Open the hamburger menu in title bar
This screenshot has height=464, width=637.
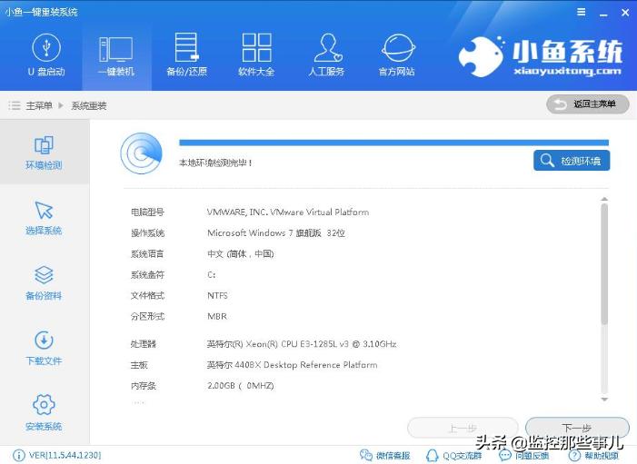pyautogui.click(x=582, y=12)
